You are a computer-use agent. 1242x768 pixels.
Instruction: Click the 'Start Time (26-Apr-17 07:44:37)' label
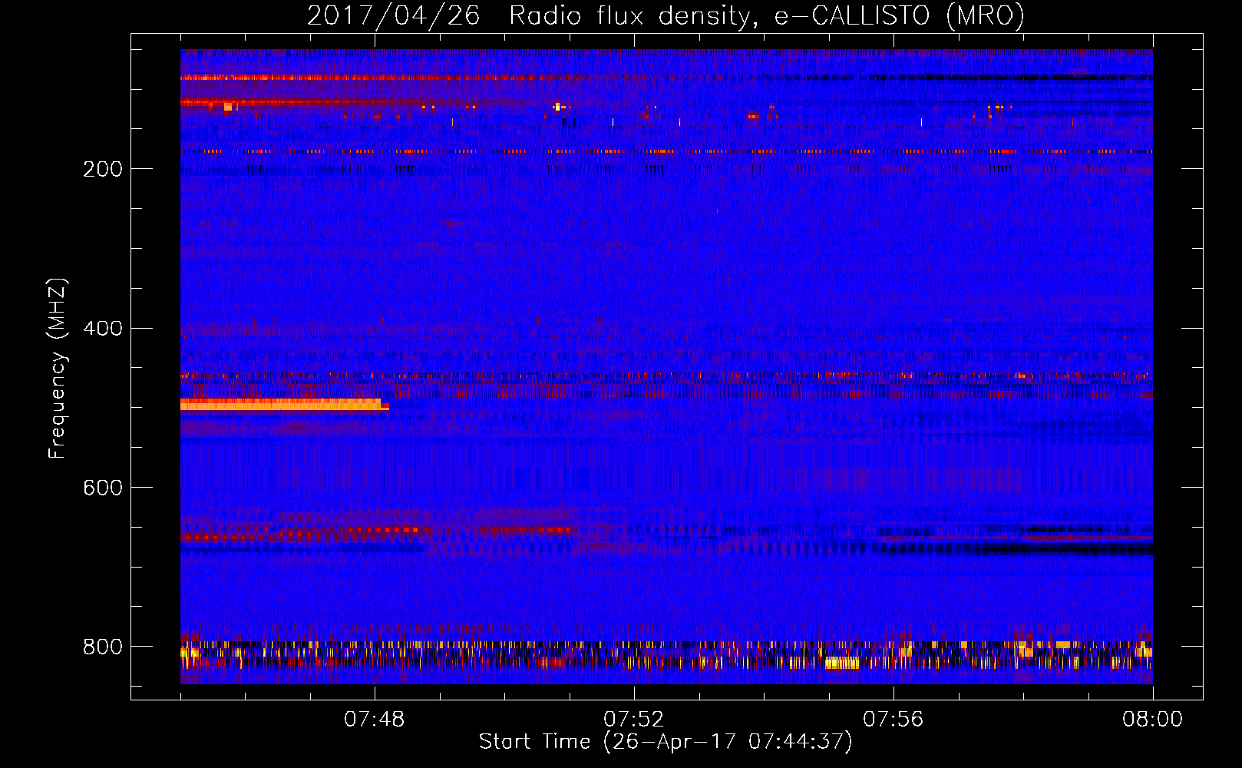pyautogui.click(x=666, y=742)
